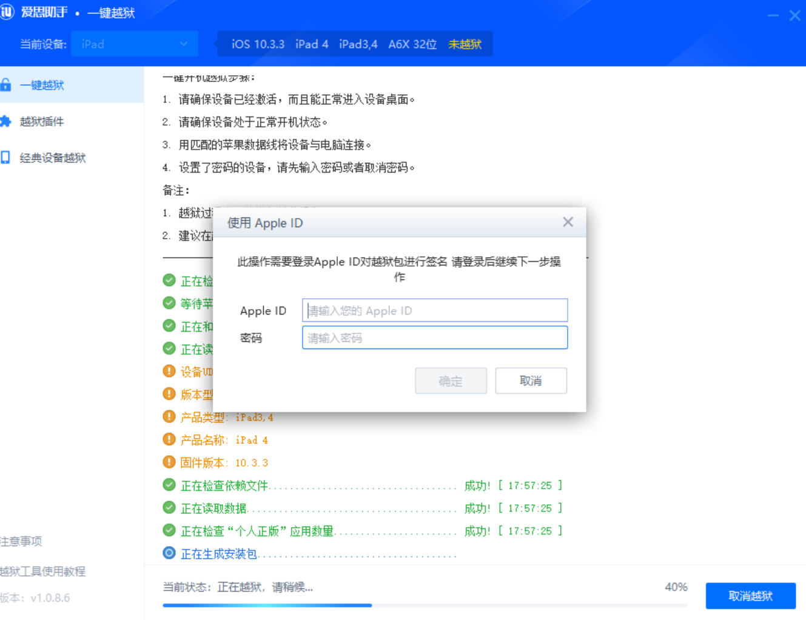
Task: Click the 40% progress value
Action: coord(676,587)
